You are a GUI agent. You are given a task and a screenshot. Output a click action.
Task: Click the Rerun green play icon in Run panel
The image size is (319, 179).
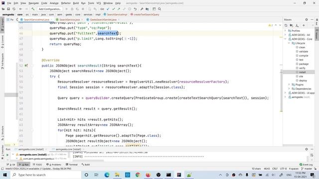point(7,155)
